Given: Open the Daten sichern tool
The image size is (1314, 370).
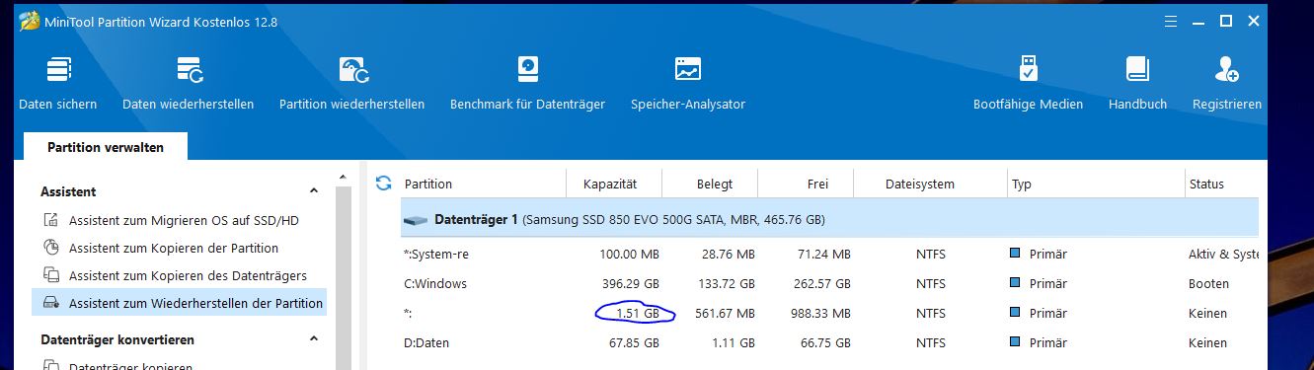Looking at the screenshot, I should [58, 83].
